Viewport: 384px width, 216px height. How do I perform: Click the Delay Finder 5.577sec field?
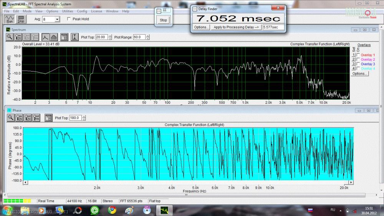click(x=273, y=27)
